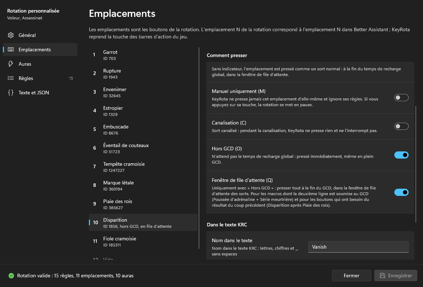Click the Dans le texte KRC heading

point(227,225)
